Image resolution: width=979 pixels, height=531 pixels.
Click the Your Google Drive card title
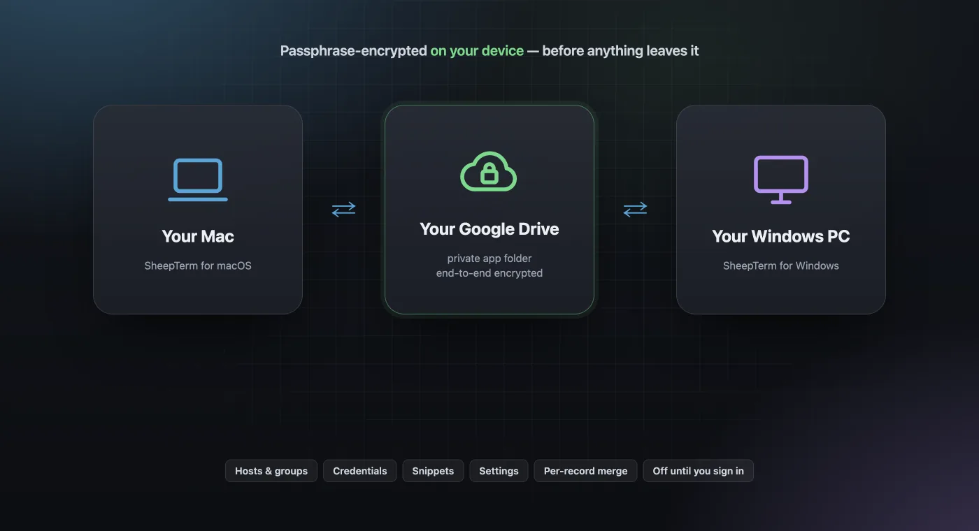(489, 229)
